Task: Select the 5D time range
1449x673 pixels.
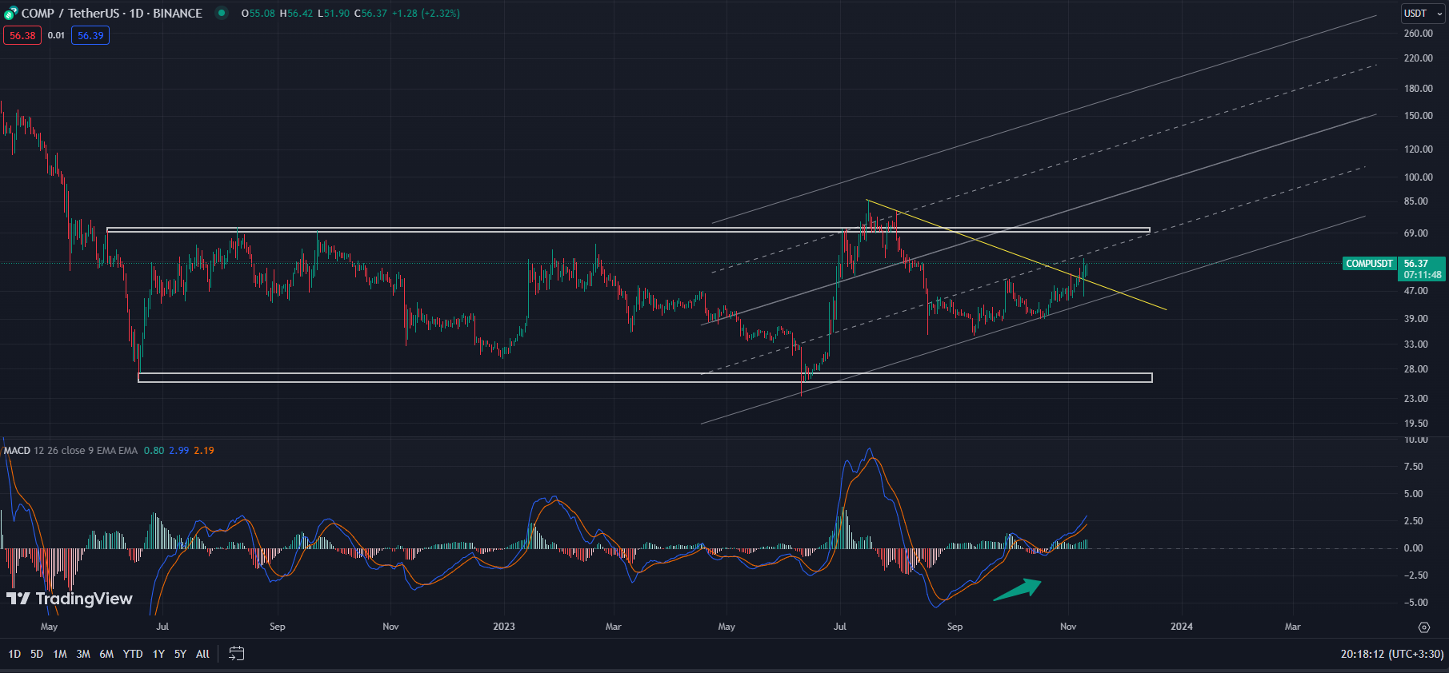Action: click(37, 654)
